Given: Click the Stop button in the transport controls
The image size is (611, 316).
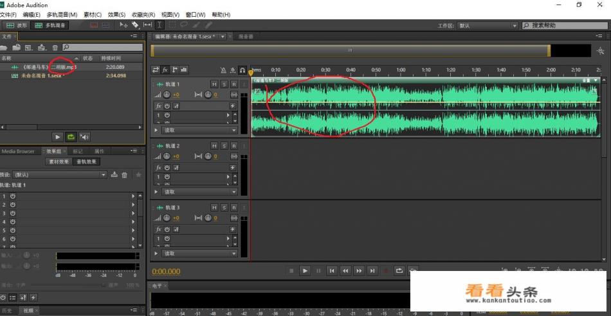Looking at the screenshot, I should [291, 271].
